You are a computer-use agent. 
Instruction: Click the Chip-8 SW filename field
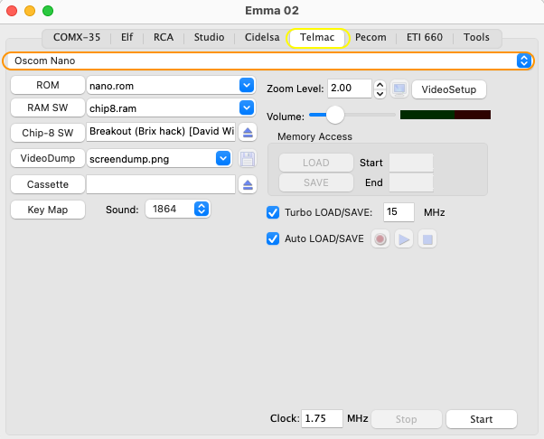tap(161, 132)
